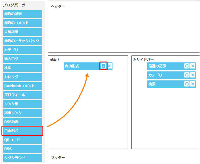Select the プロフィール blog part
This screenshot has height=164, width=200.
tap(22, 95)
